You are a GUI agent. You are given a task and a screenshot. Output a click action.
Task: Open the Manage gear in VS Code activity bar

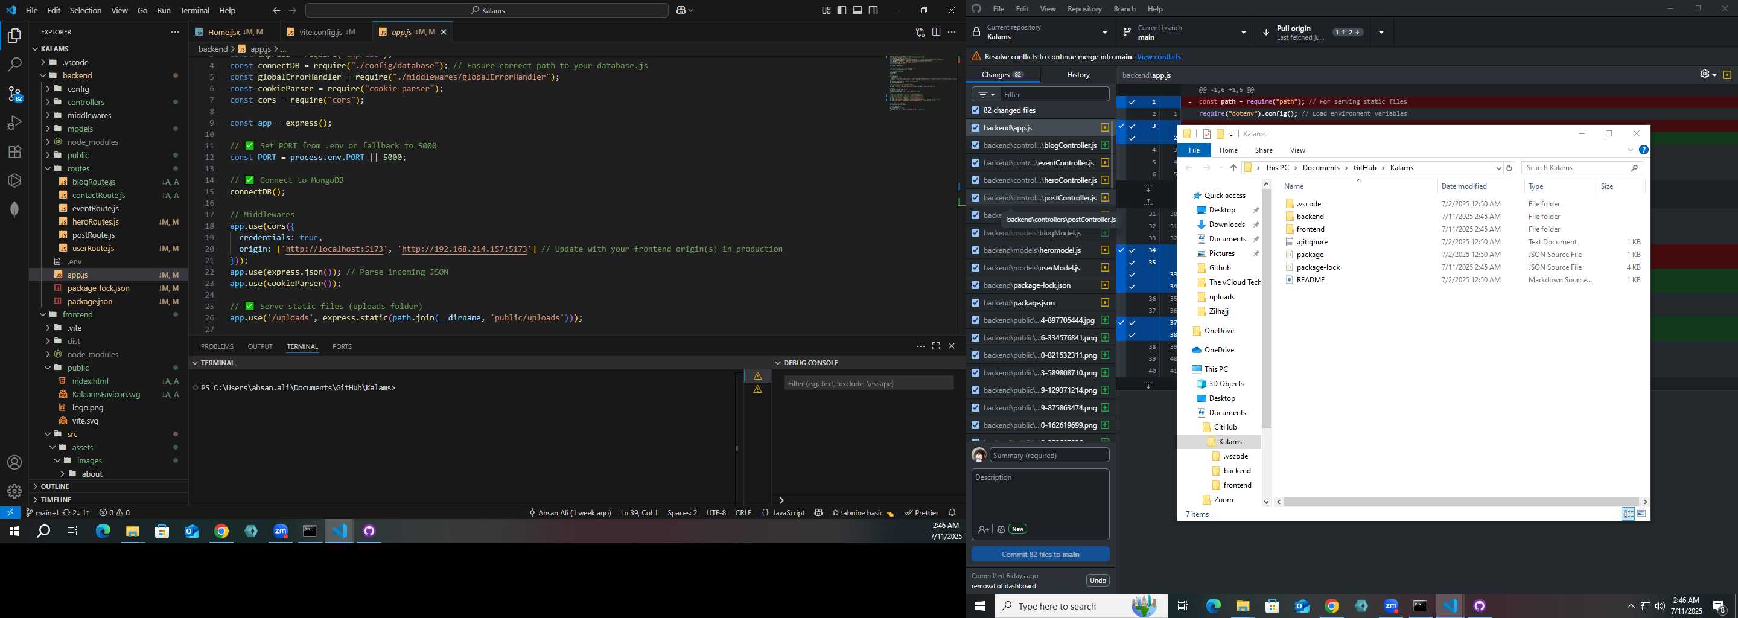(14, 491)
